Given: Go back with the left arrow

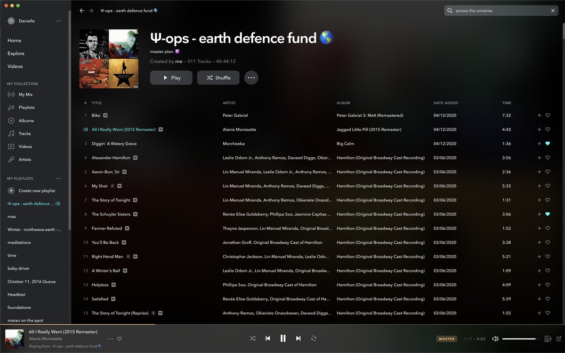Looking at the screenshot, I should (x=82, y=10).
